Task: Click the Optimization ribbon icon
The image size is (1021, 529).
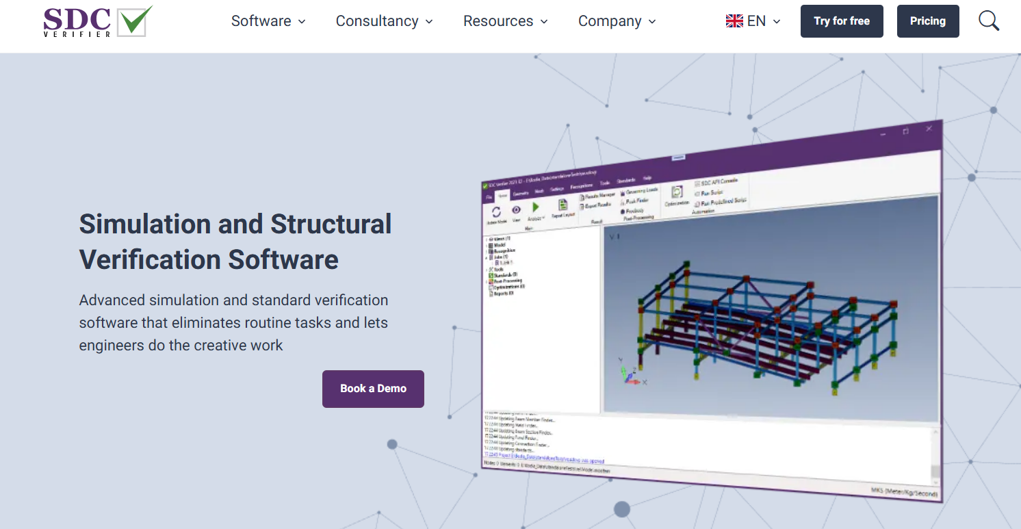Action: (677, 192)
